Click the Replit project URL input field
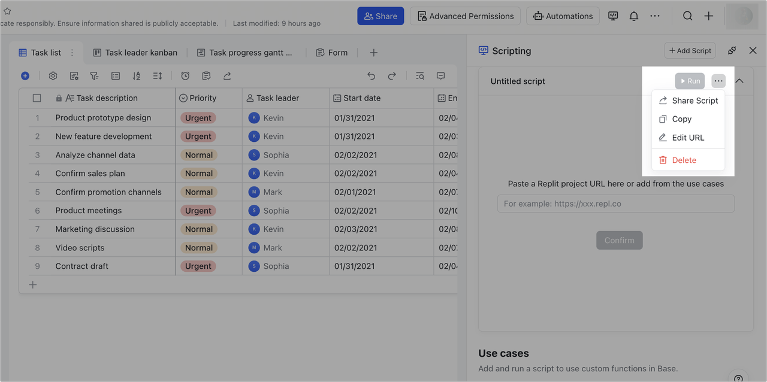Screen dimensions: 767x382 (x=615, y=204)
